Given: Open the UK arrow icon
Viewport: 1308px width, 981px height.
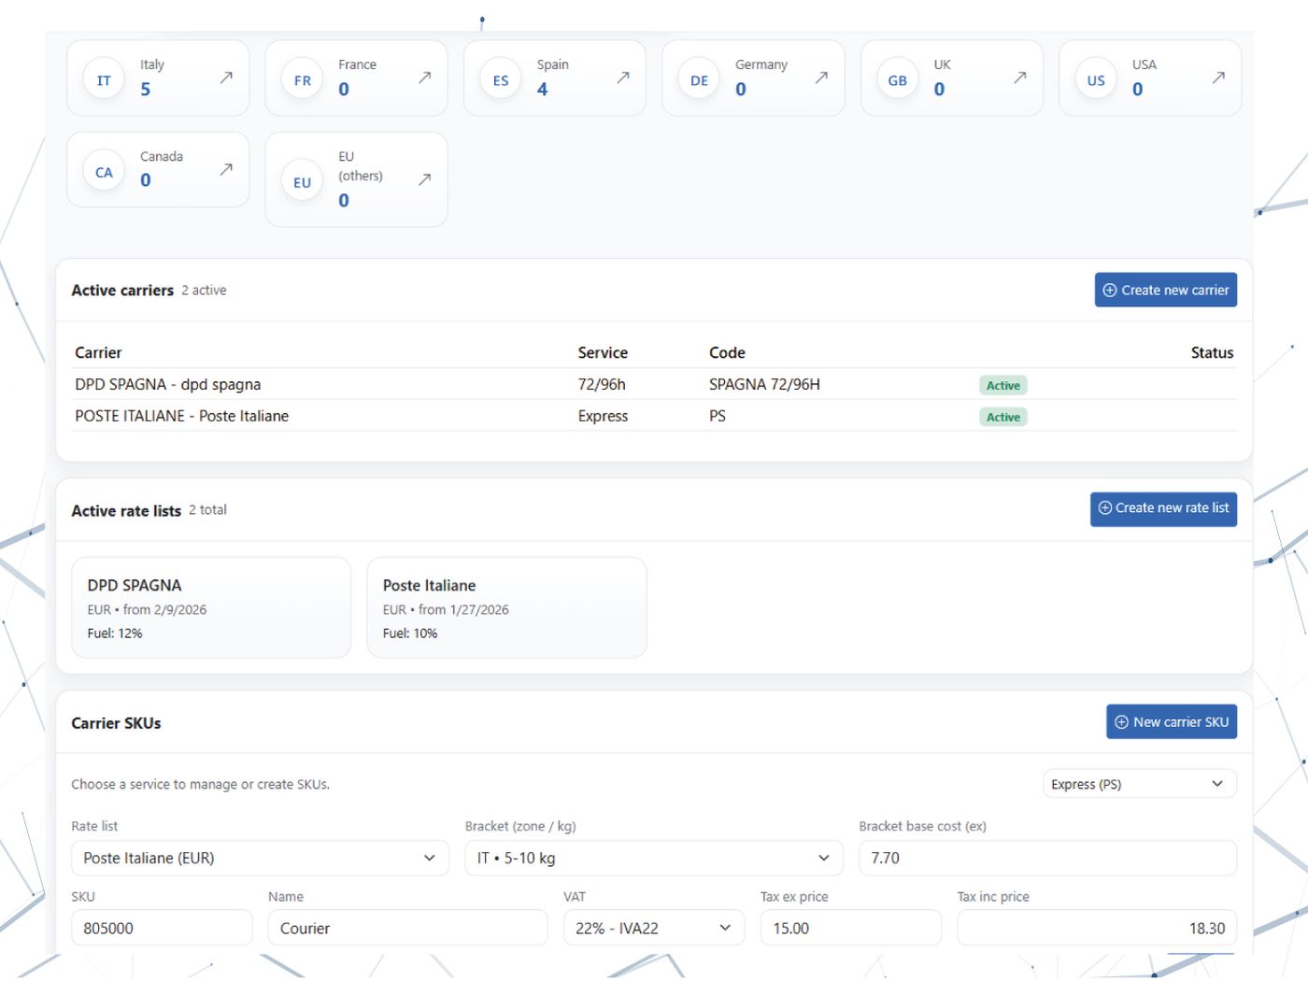Looking at the screenshot, I should coord(1020,78).
